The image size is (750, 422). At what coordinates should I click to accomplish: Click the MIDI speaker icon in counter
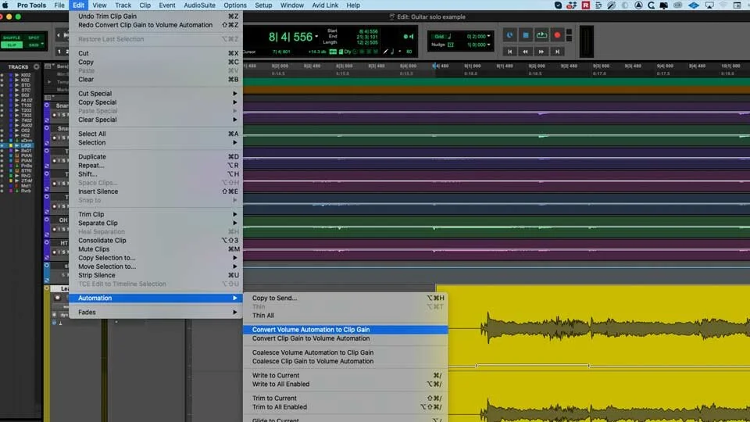tap(409, 37)
